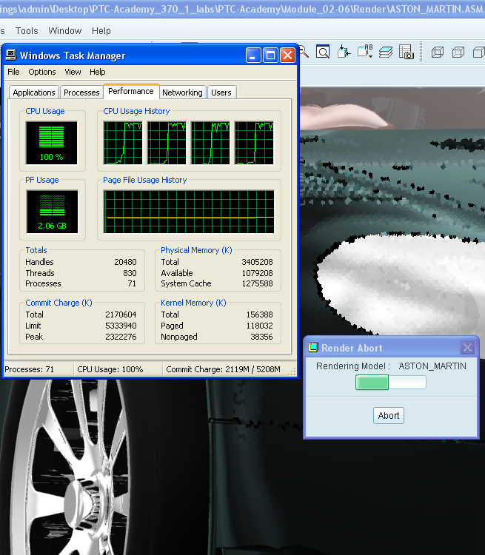The height and width of the screenshot is (555, 485).
Task: Click Threads value 830
Action: [130, 273]
